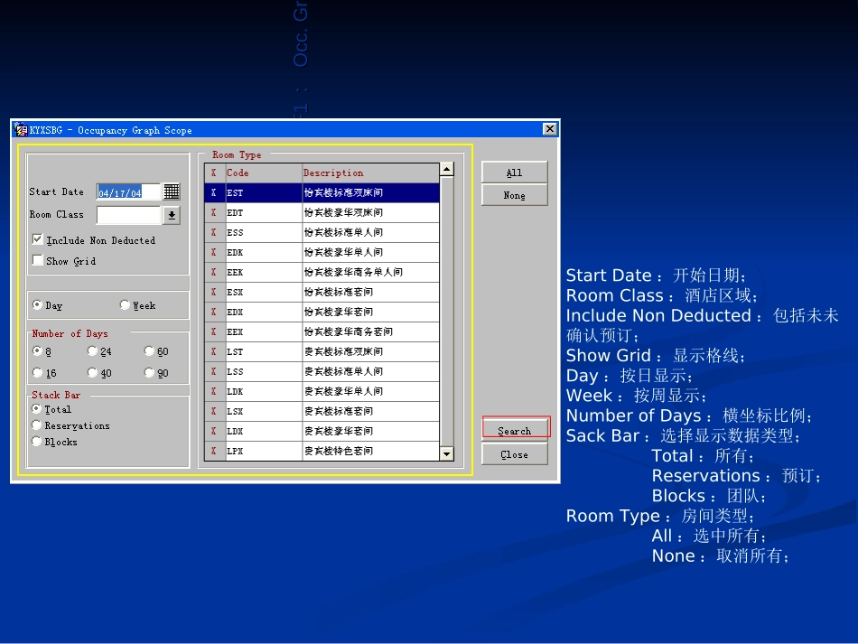This screenshot has height=644, width=858.
Task: Select Blocks under Stack Bar
Action: point(37,442)
